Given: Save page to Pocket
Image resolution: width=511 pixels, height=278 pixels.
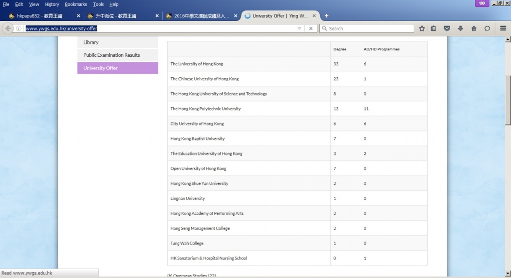Looking at the screenshot, I should 447,28.
